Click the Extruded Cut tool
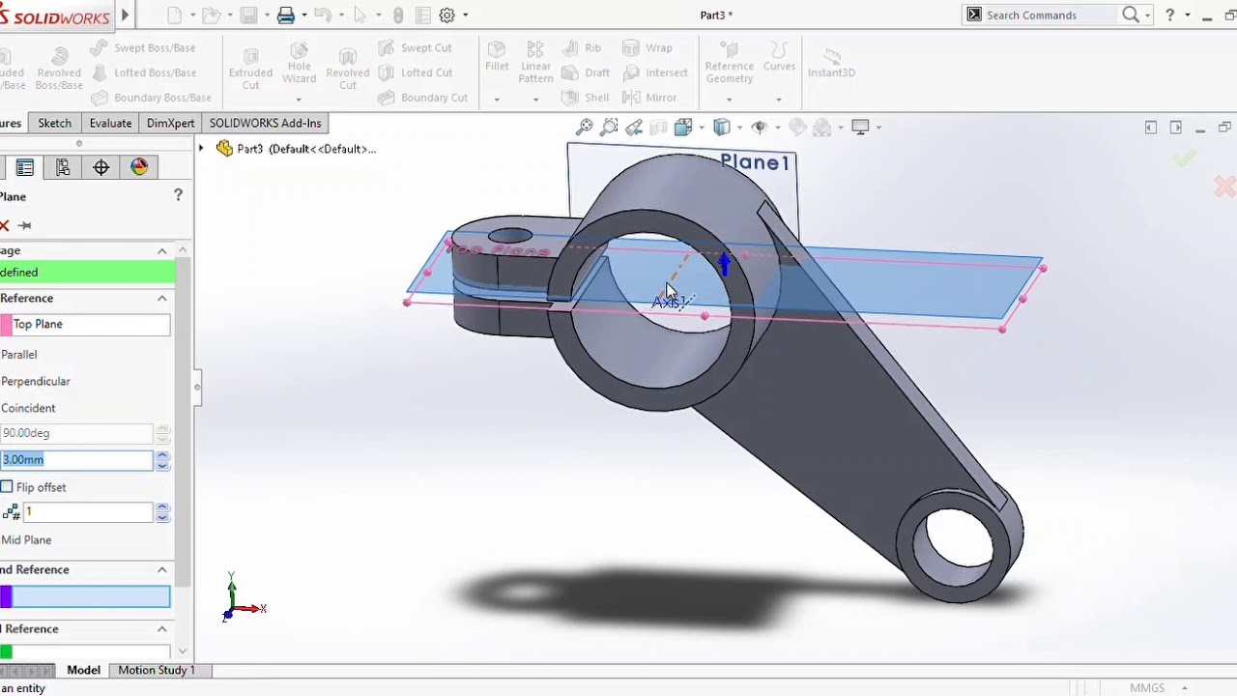 [250, 68]
